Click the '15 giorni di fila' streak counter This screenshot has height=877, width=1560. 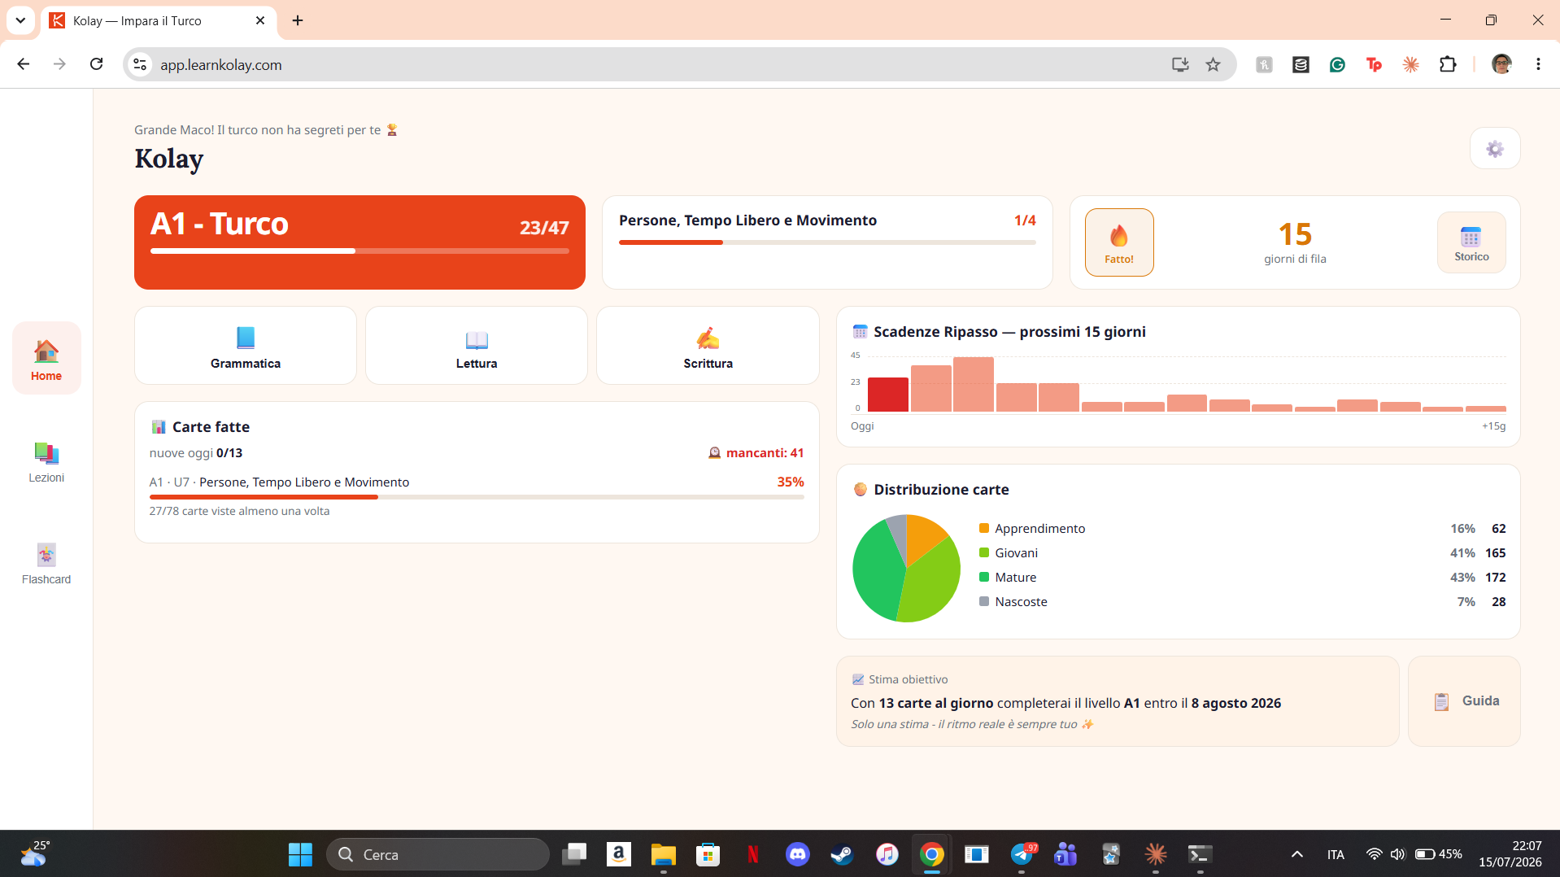[x=1295, y=242]
